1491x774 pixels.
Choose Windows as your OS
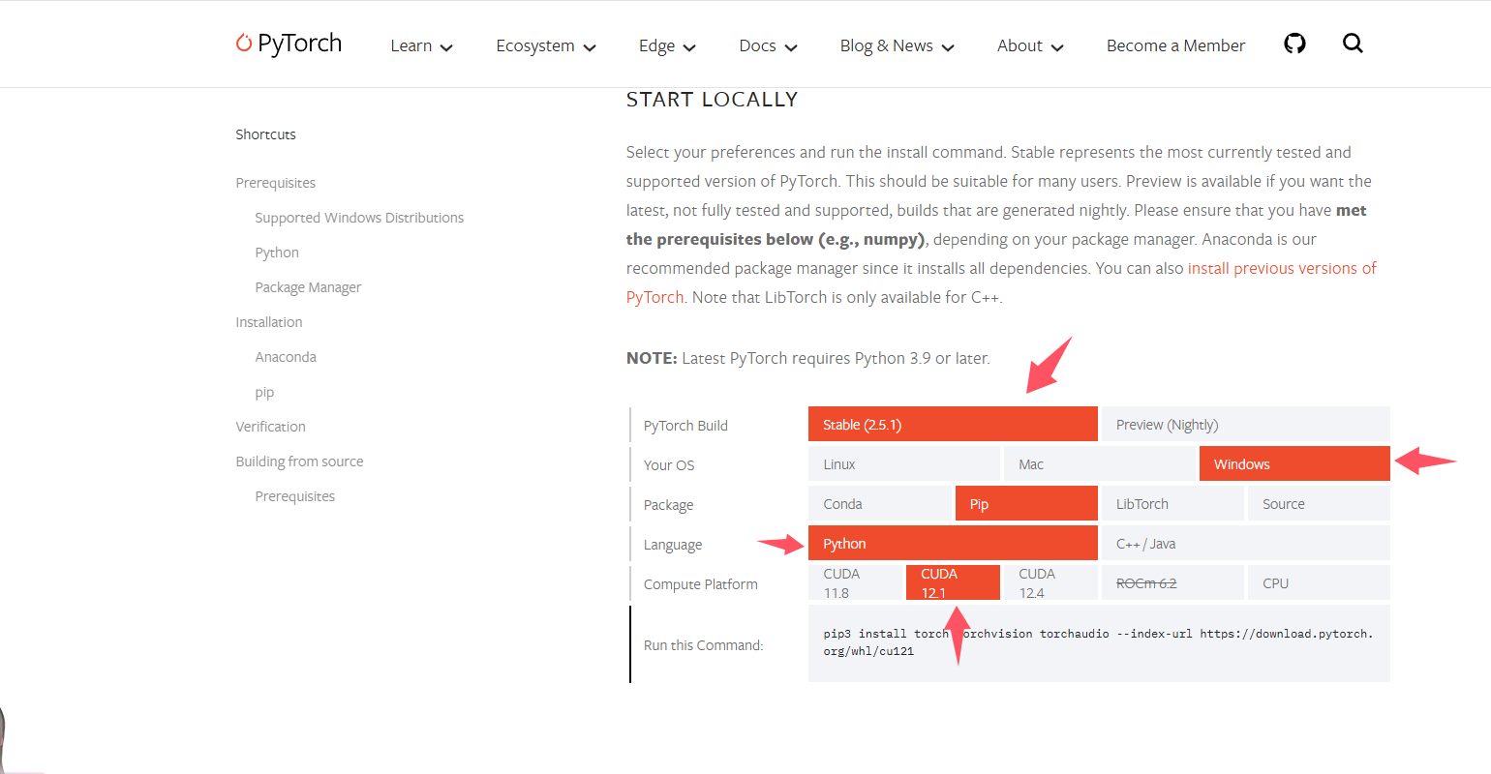(x=1294, y=463)
